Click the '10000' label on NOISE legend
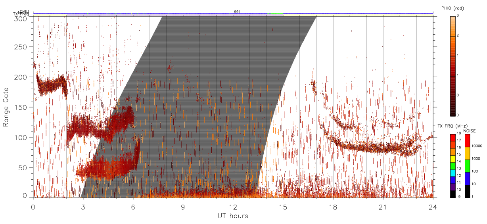 [x=477, y=146]
